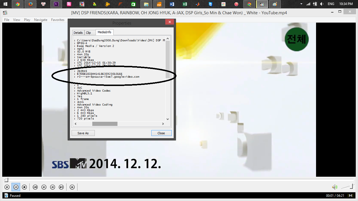Open iTunes from the taskbar
Viewport: 358px width, 201px height.
point(236,4)
